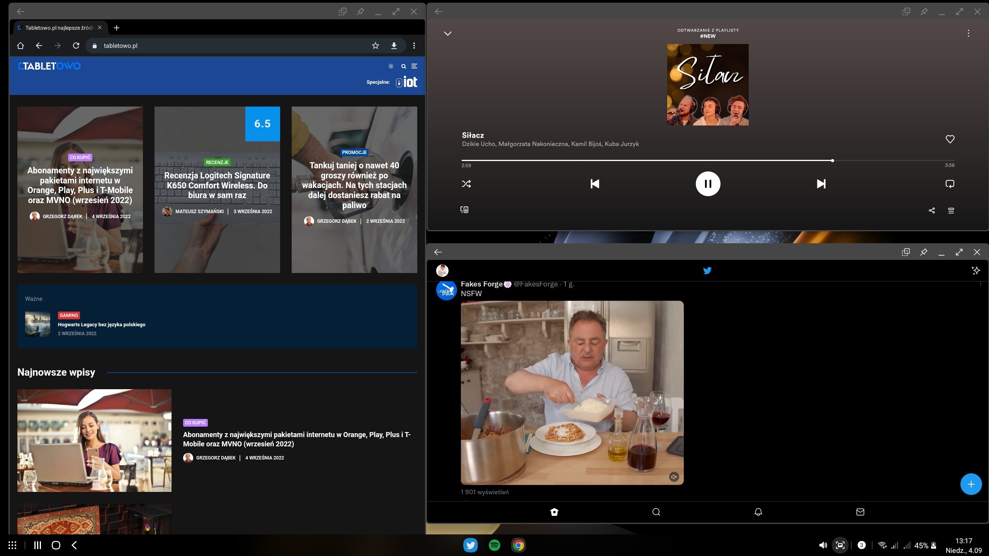Compose a new tweet
Screen dimensions: 989x556
click(x=971, y=484)
